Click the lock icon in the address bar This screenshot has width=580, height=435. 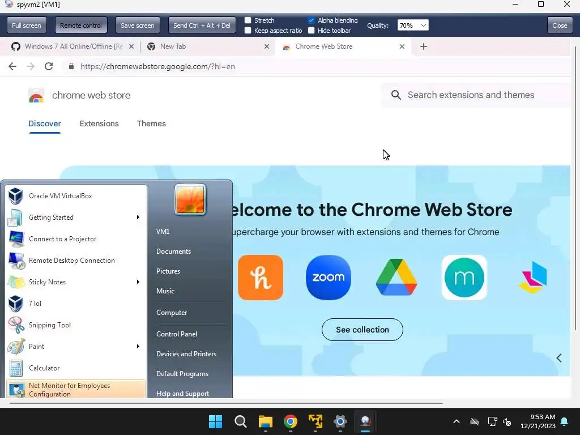click(71, 67)
